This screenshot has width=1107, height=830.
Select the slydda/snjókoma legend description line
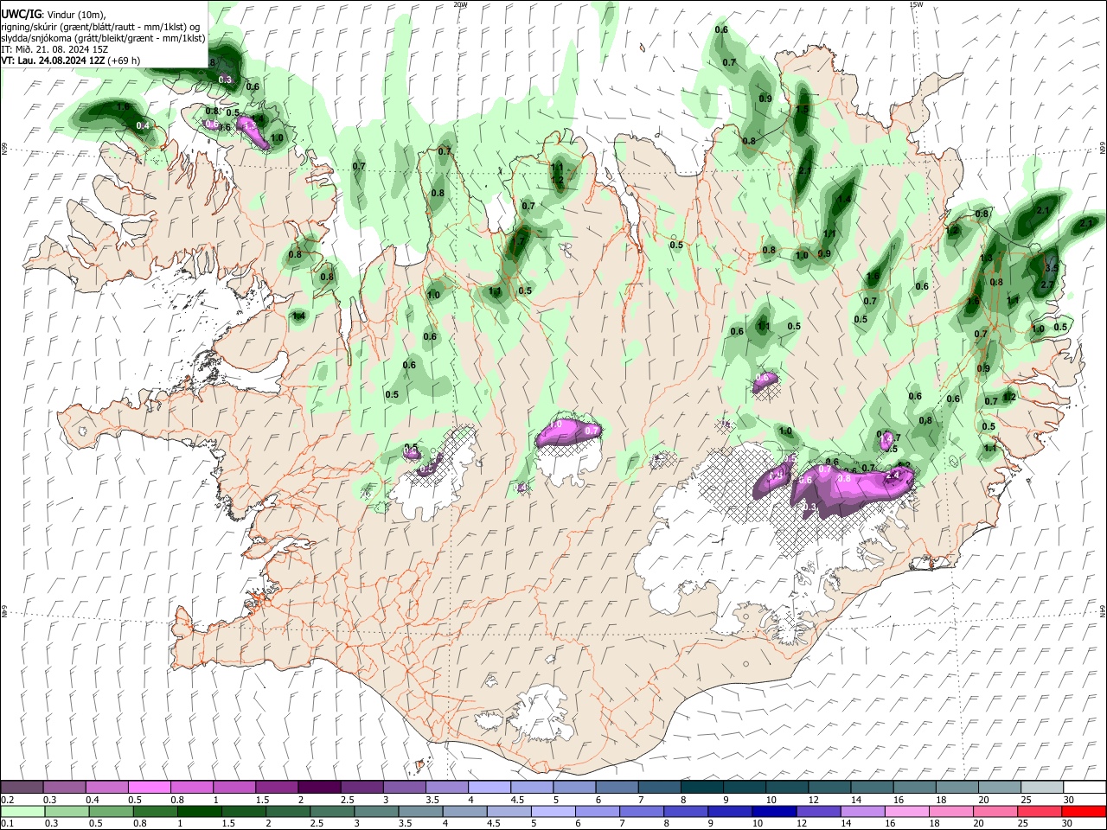[x=103, y=38]
